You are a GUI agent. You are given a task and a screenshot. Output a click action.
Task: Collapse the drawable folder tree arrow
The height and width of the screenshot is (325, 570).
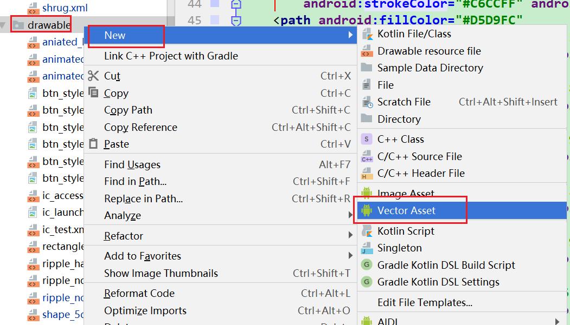click(x=4, y=25)
